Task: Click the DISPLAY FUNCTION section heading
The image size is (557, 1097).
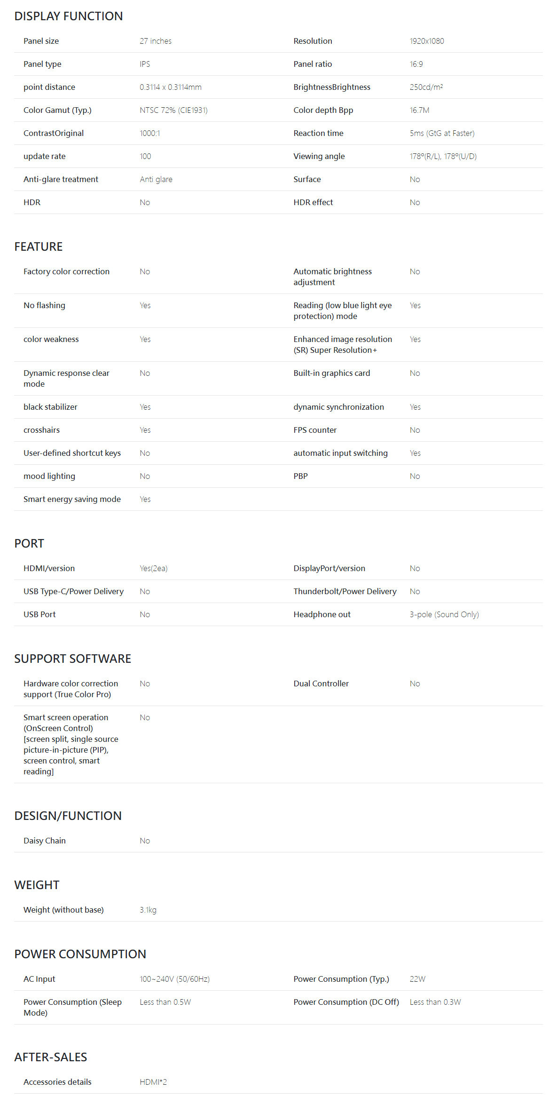Action: click(68, 16)
